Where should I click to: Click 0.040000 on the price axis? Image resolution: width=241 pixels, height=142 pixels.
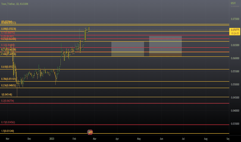point(235,111)
